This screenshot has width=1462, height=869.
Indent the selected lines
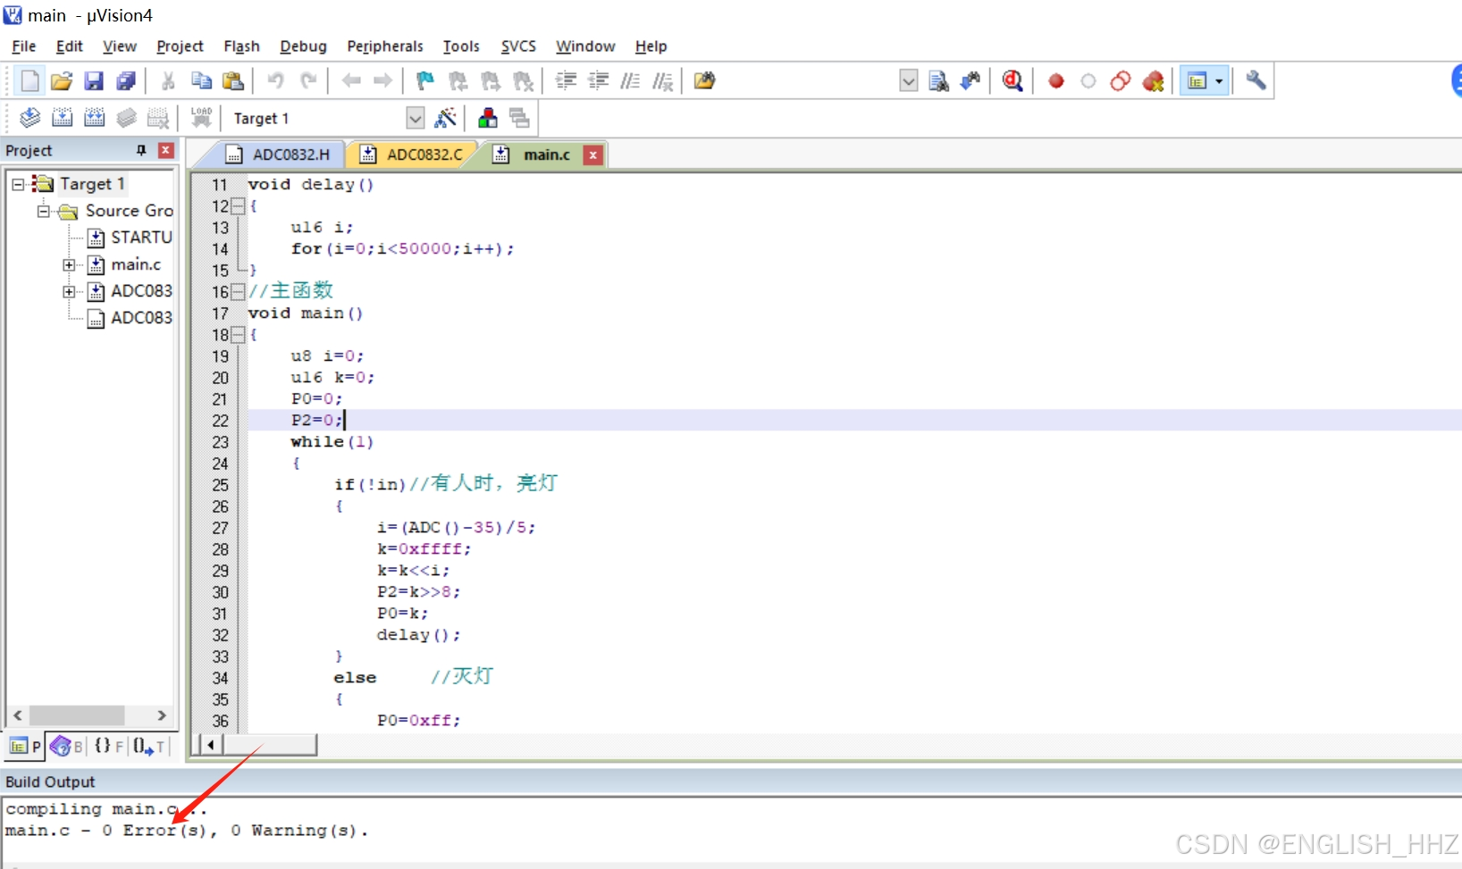[x=566, y=81]
